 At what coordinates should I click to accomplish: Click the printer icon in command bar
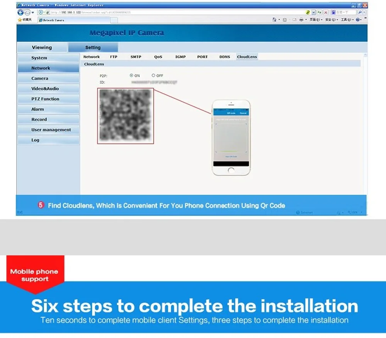tap(301, 20)
